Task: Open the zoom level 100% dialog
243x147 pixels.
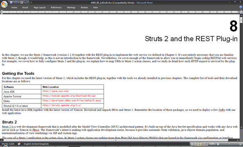Action: [x=212, y=144]
